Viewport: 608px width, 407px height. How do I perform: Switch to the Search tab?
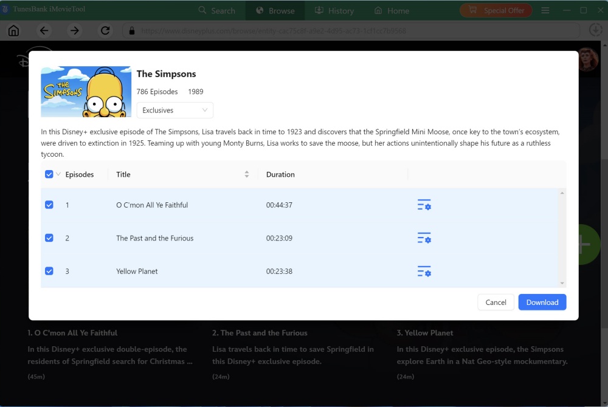(216, 10)
